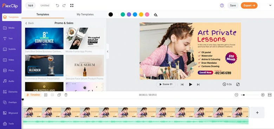Click the undo arrow icon

tap(57, 5)
